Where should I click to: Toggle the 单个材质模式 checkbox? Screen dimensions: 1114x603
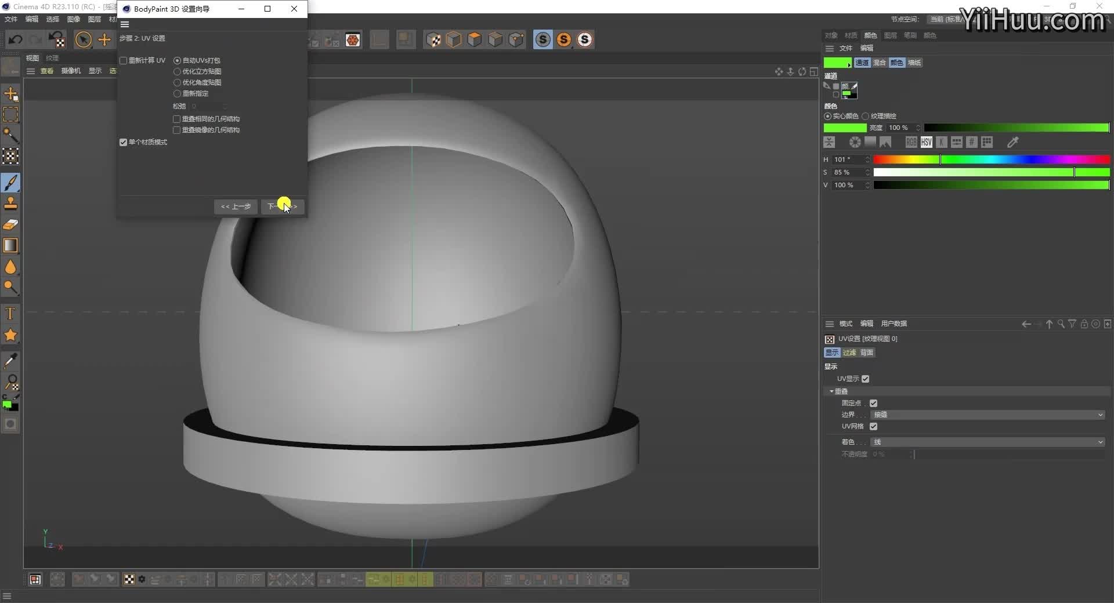[x=123, y=142]
